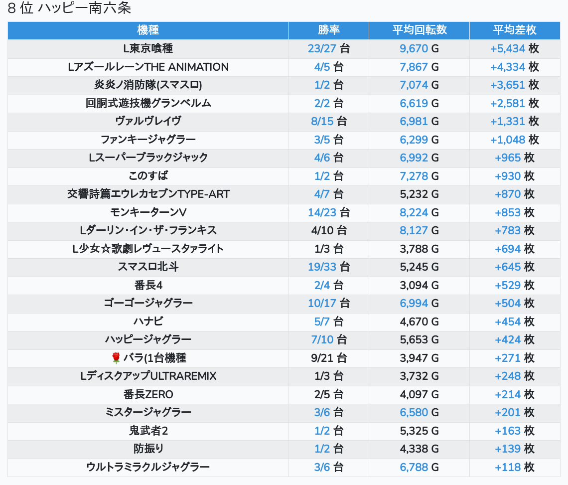Click average spins 7,867 G

(420, 67)
